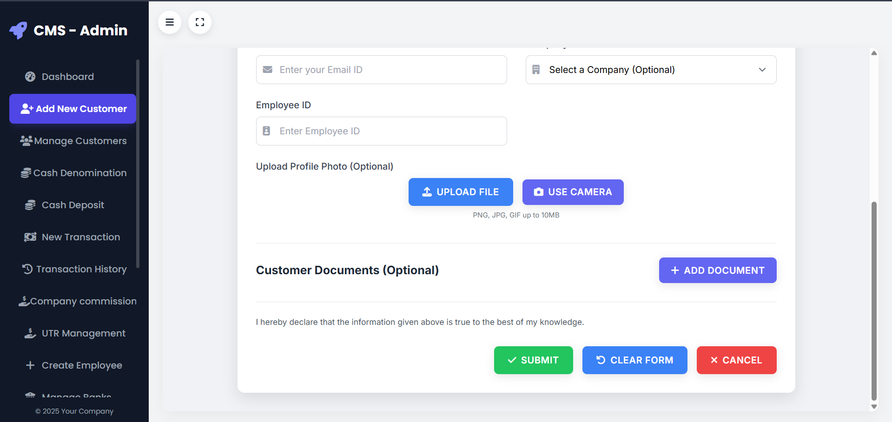Focus the Employee ID input field

[x=381, y=131]
